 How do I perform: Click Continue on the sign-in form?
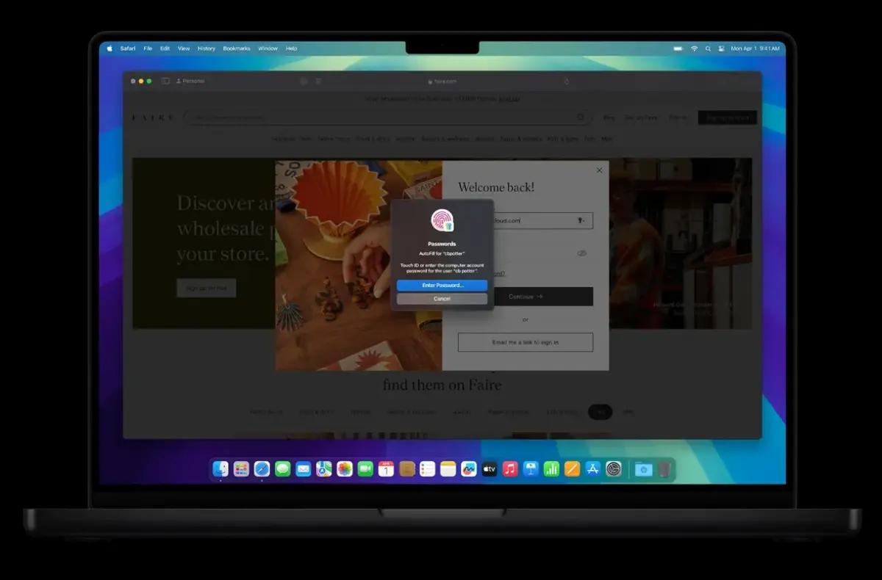tap(526, 297)
